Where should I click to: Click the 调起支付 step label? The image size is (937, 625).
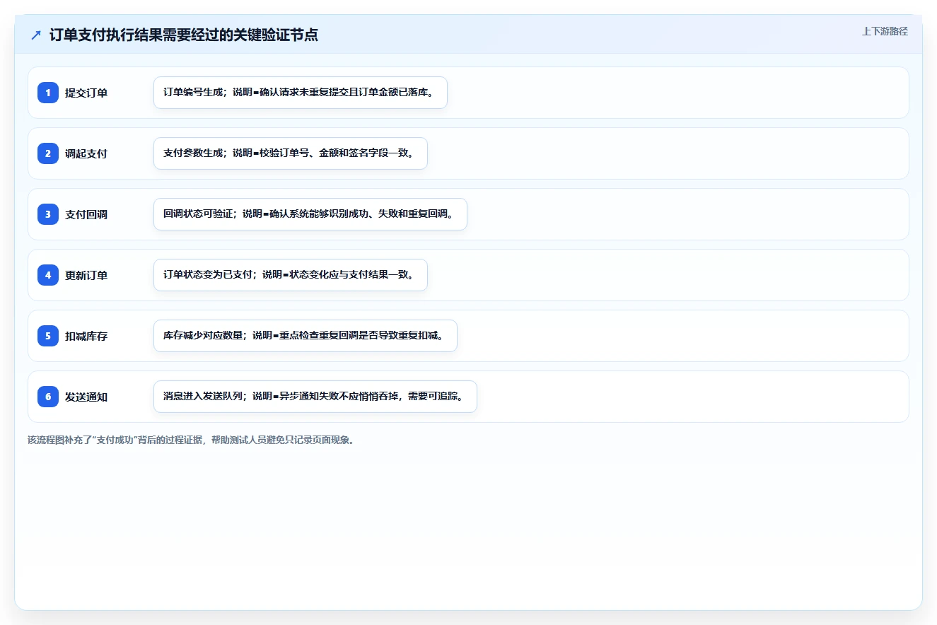point(86,153)
